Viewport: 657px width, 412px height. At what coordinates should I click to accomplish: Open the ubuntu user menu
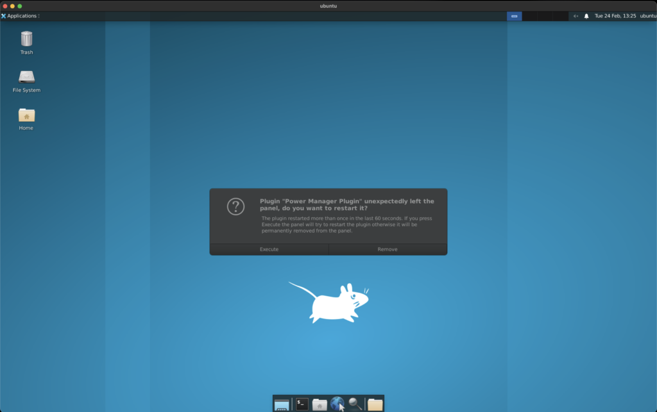coord(647,16)
